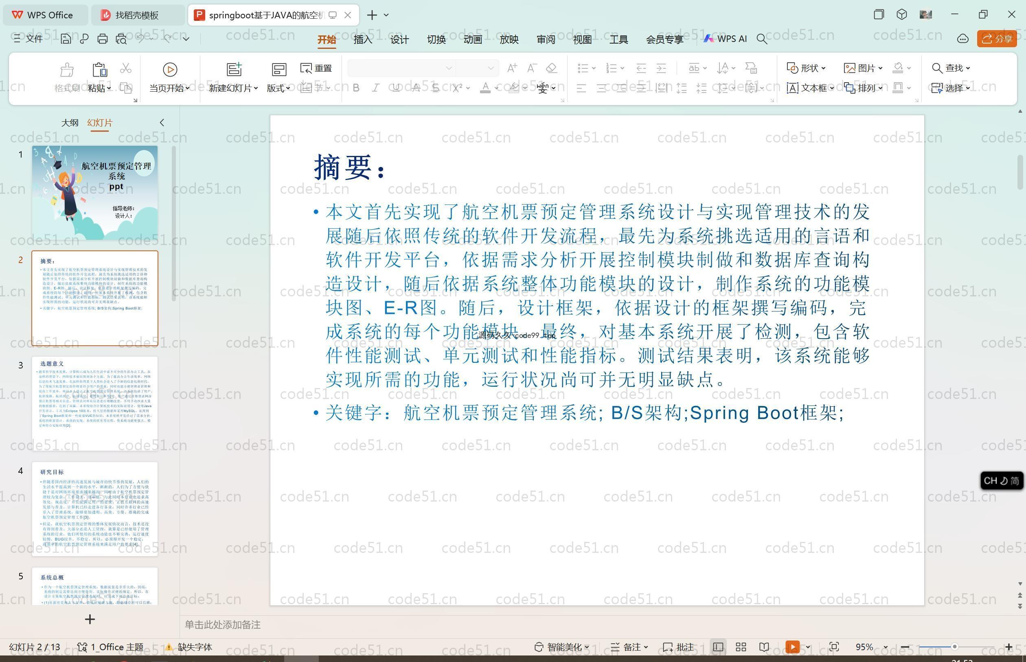Click the New Slide icon
Screen dimensions: 1026x662
pos(234,70)
